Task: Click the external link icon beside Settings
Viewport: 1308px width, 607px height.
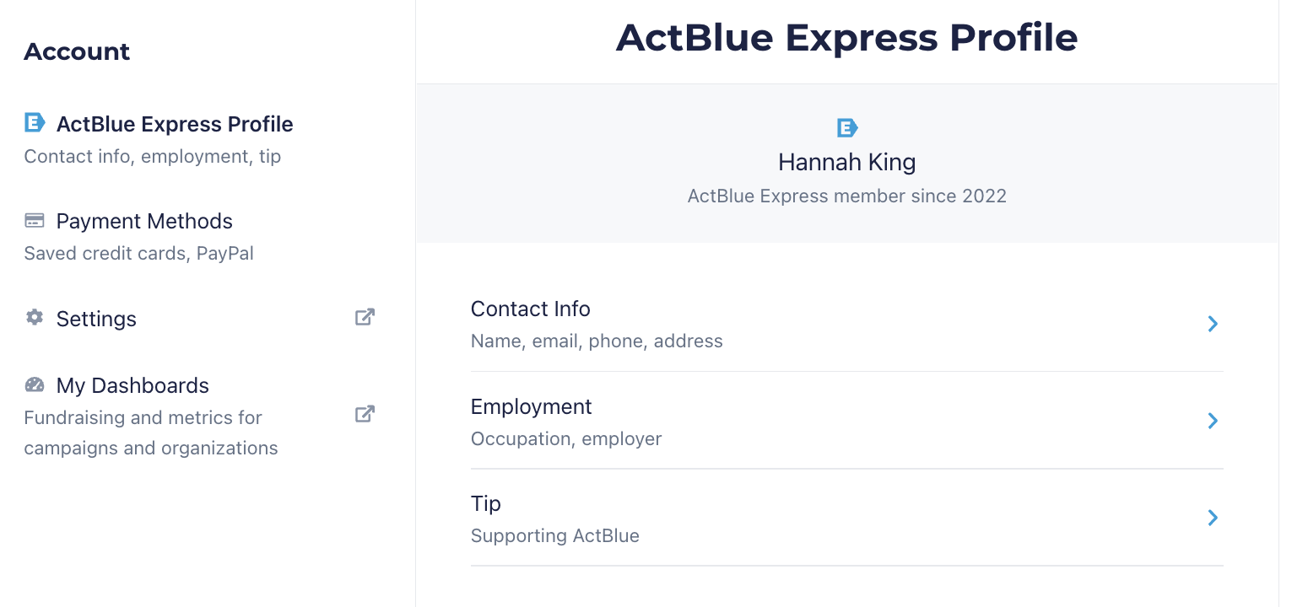Action: click(x=365, y=317)
